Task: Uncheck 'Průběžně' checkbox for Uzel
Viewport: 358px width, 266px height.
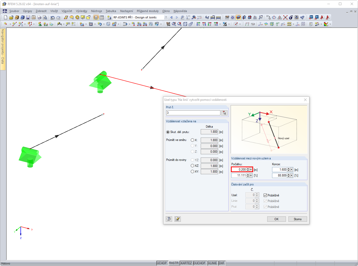Action: 265,195
